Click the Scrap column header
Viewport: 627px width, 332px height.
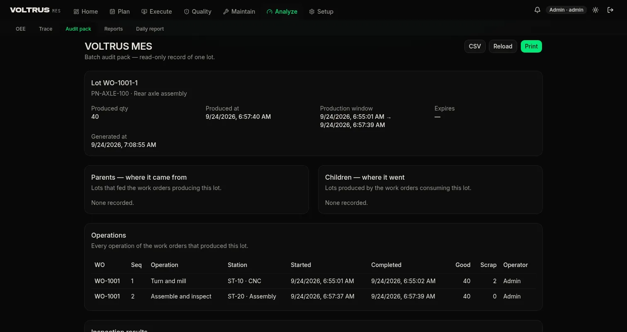point(488,265)
